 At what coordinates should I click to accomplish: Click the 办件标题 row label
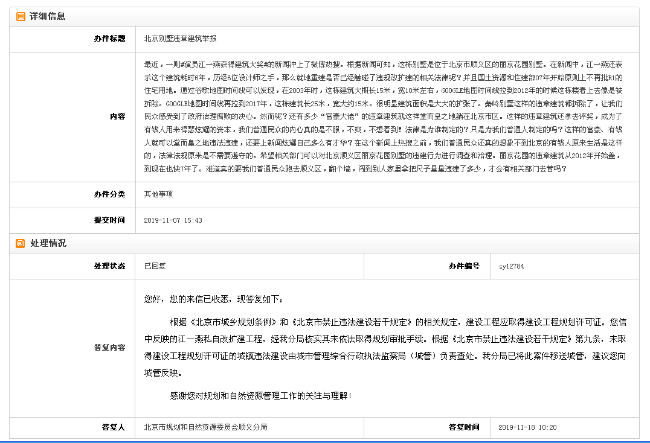[109, 39]
